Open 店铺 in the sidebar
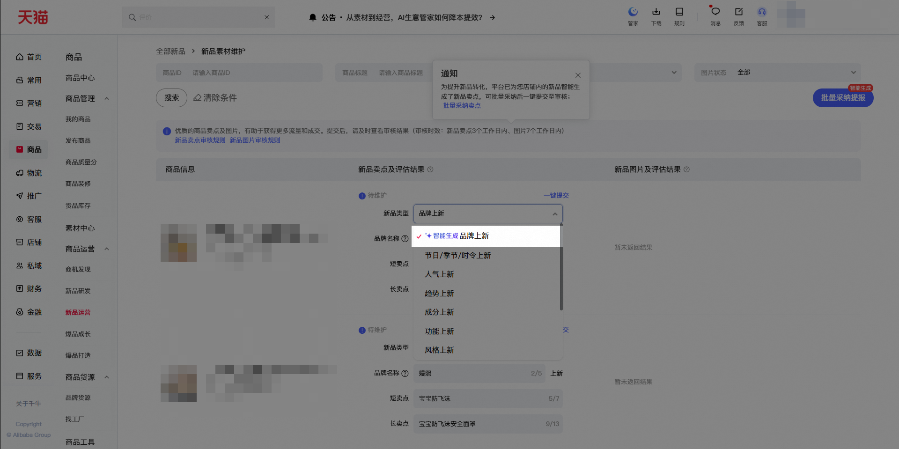Viewport: 899px width, 449px height. click(x=29, y=242)
